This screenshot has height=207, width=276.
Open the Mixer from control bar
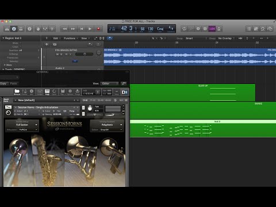click(45, 29)
